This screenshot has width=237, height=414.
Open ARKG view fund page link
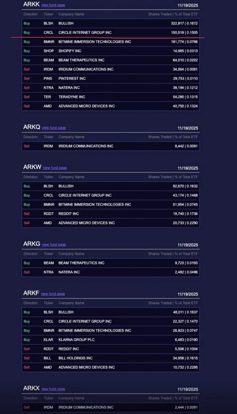[54, 245]
